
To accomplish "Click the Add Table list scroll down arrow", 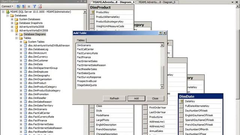I will pyautogui.click(x=162, y=87).
